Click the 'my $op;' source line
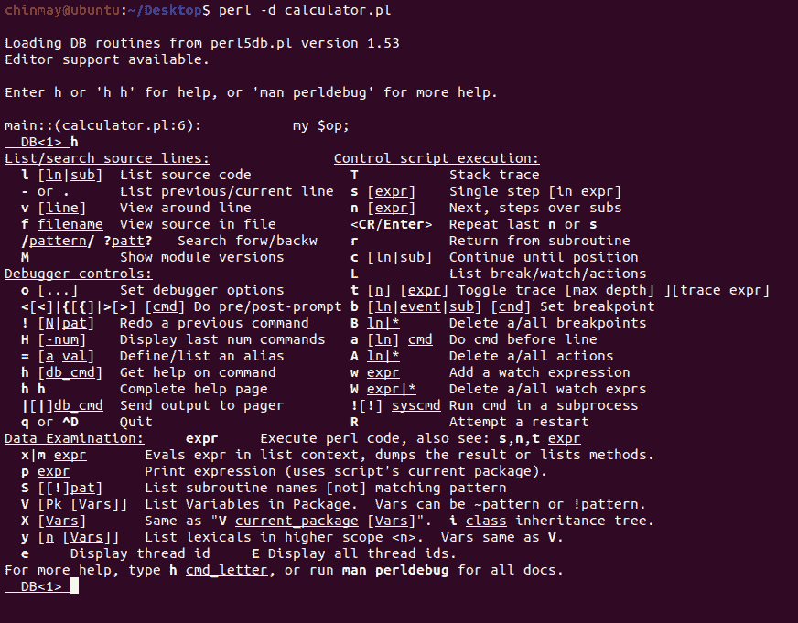 click(x=321, y=125)
